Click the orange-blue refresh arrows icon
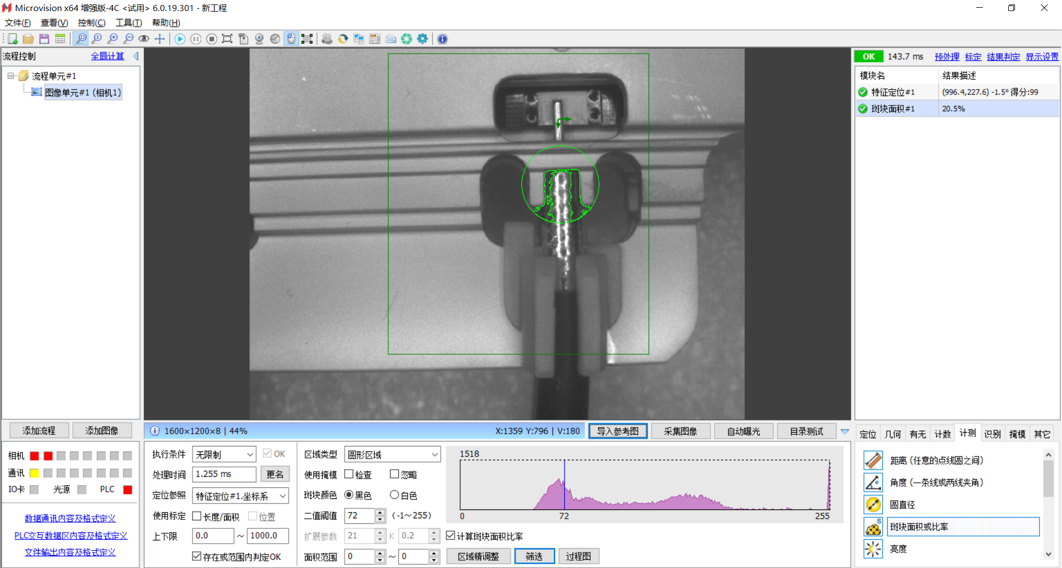1062x568 pixels. pos(343,39)
